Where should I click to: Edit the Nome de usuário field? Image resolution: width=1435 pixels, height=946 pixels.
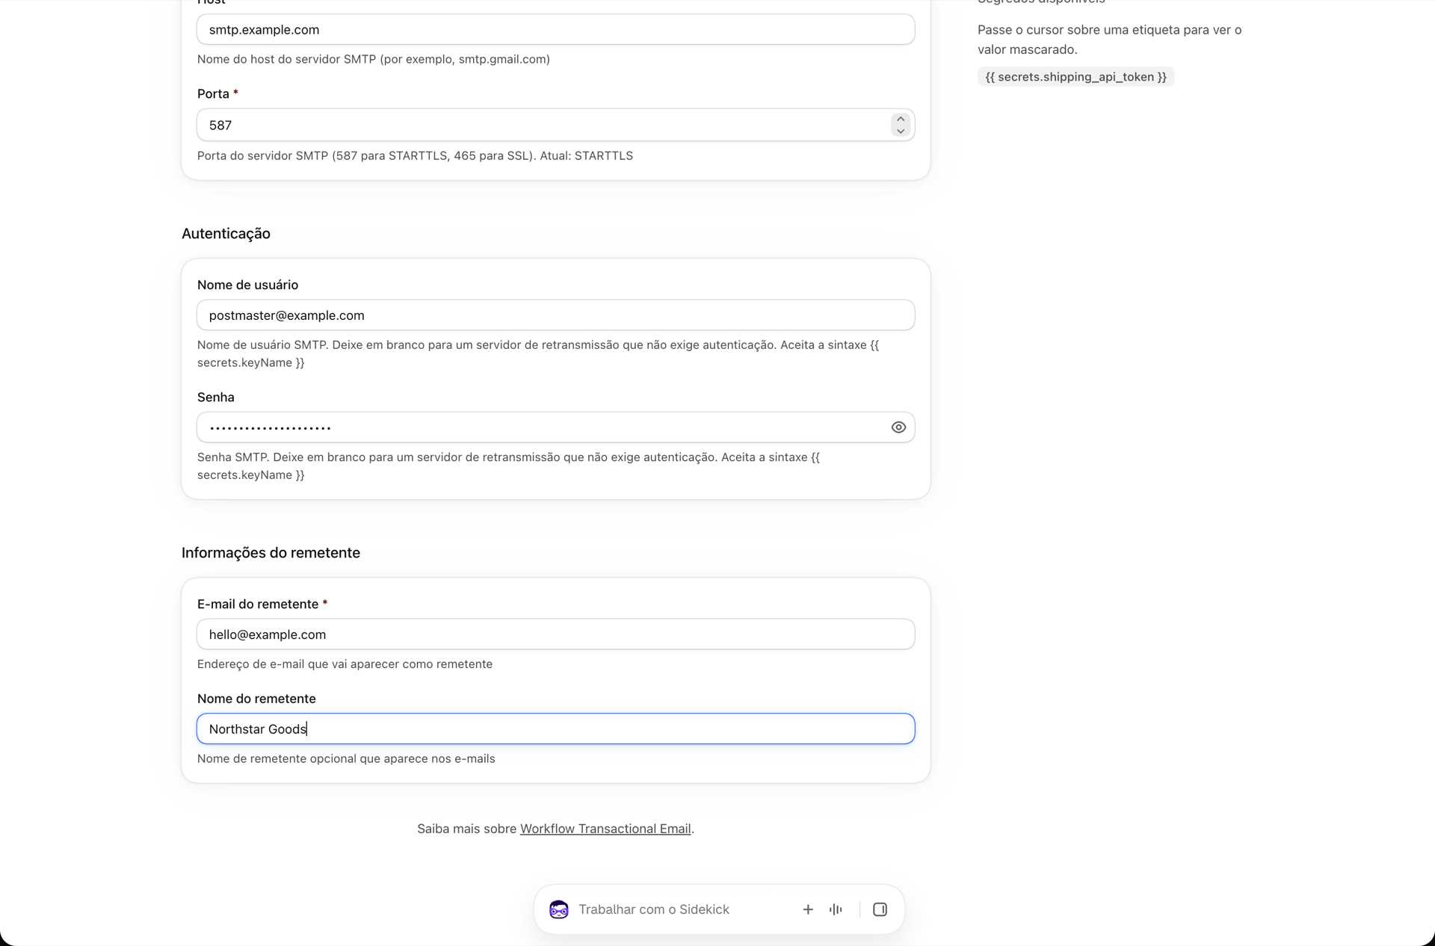click(x=555, y=315)
